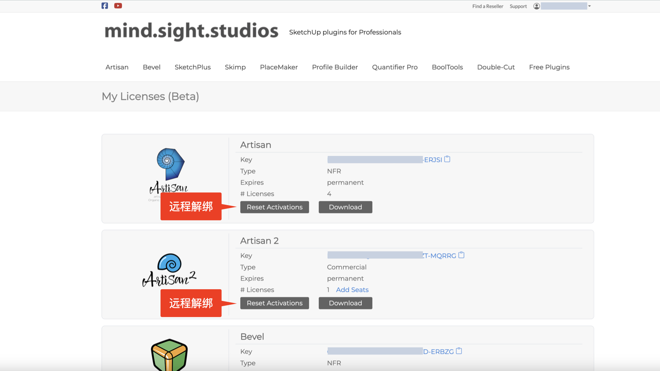The image size is (660, 371).
Task: Expand the account dropdown arrow
Action: click(x=589, y=6)
